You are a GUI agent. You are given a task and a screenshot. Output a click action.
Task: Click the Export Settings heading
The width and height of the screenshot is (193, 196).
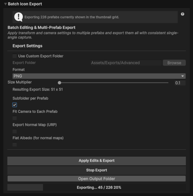[27, 46]
